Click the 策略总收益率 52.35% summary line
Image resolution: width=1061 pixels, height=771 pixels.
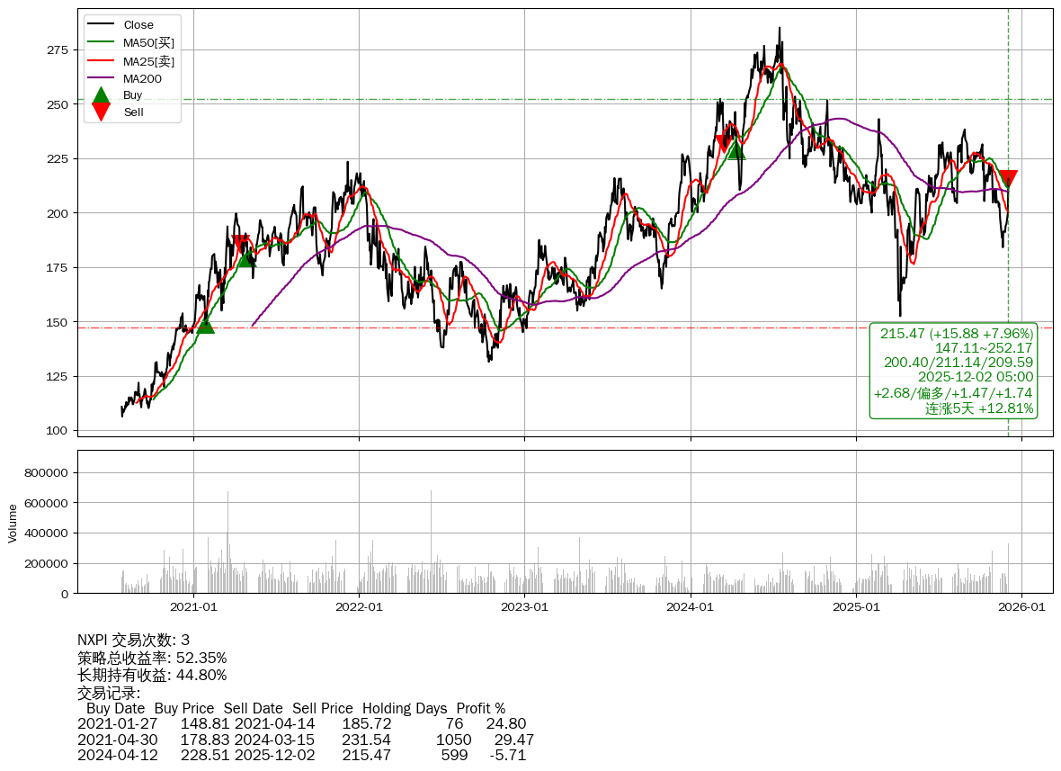152,658
